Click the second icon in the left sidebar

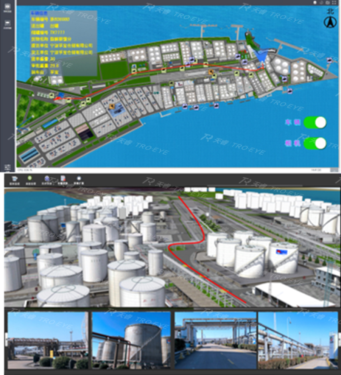(x=7, y=26)
